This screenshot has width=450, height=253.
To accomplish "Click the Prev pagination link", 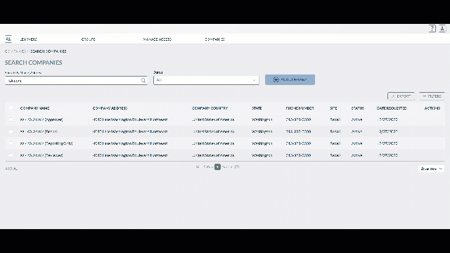I will pyautogui.click(x=208, y=167).
